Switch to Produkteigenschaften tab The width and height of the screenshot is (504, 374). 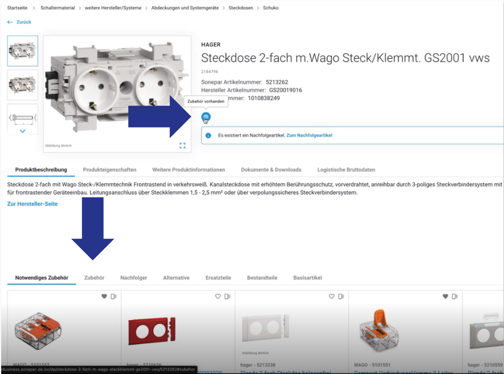click(x=110, y=170)
